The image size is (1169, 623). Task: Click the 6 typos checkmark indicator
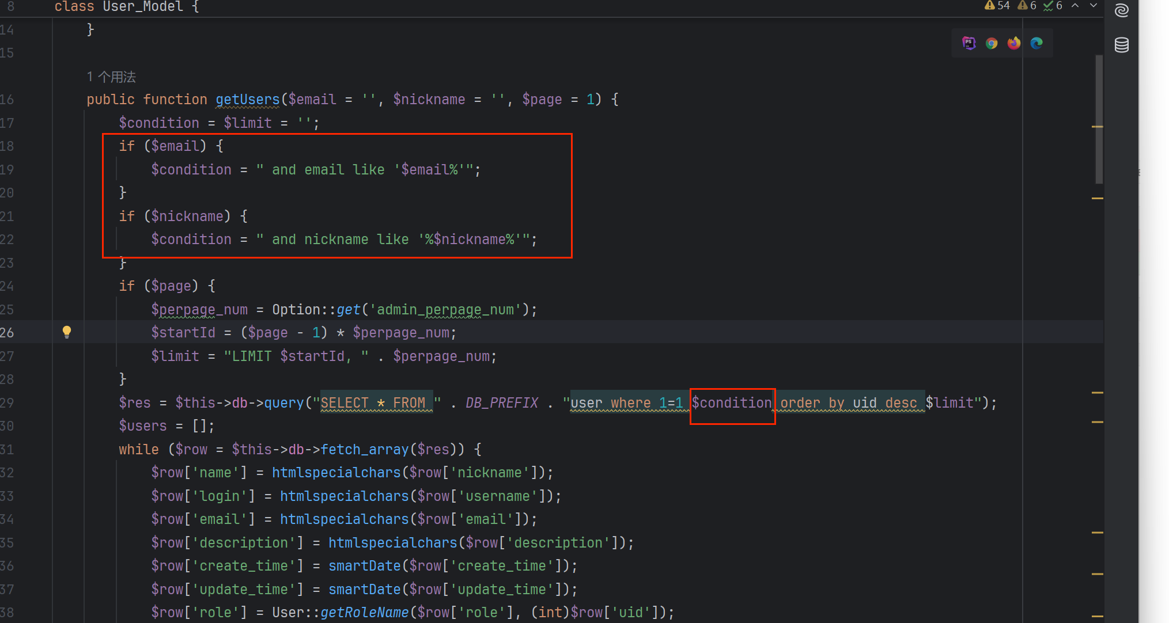[x=1053, y=6]
